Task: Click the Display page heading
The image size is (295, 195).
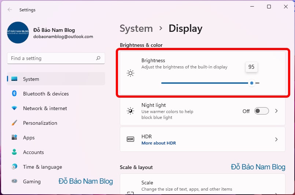Action: [185, 29]
